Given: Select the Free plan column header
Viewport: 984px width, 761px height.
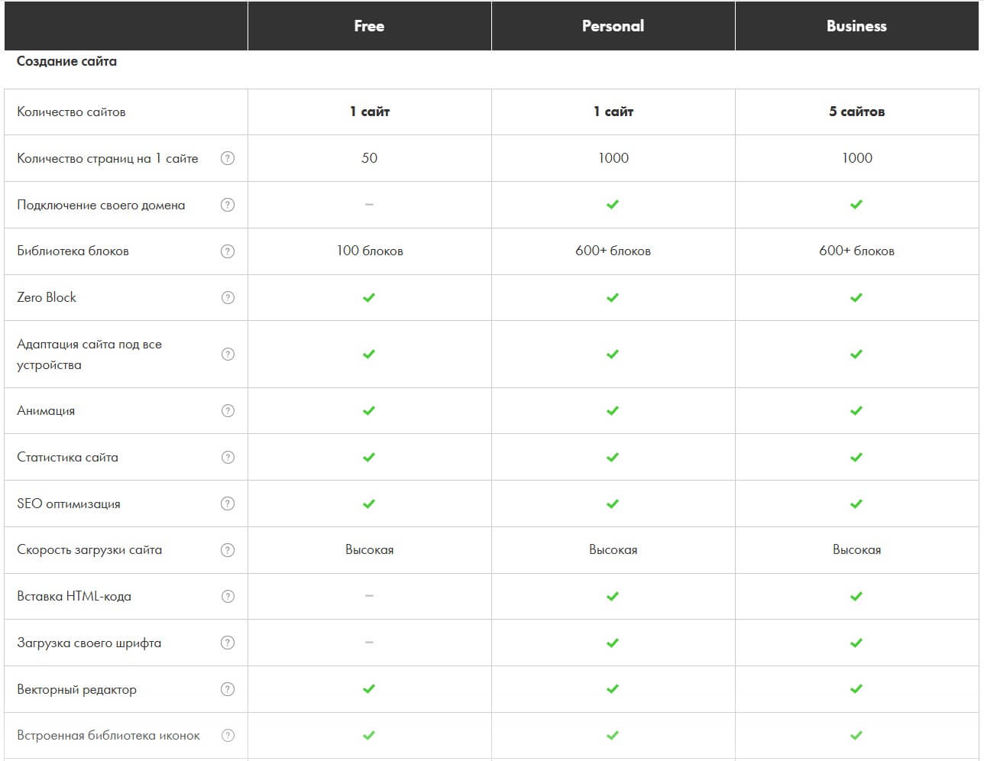Looking at the screenshot, I should point(369,26).
